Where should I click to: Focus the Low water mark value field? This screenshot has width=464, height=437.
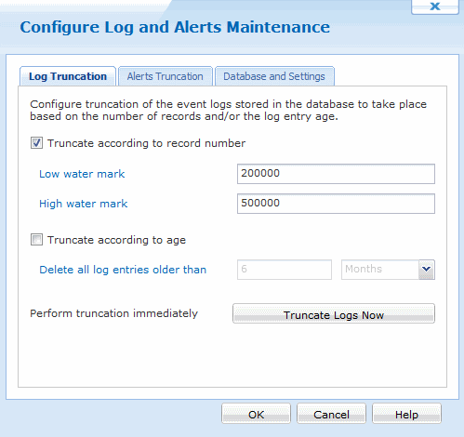pyautogui.click(x=336, y=174)
